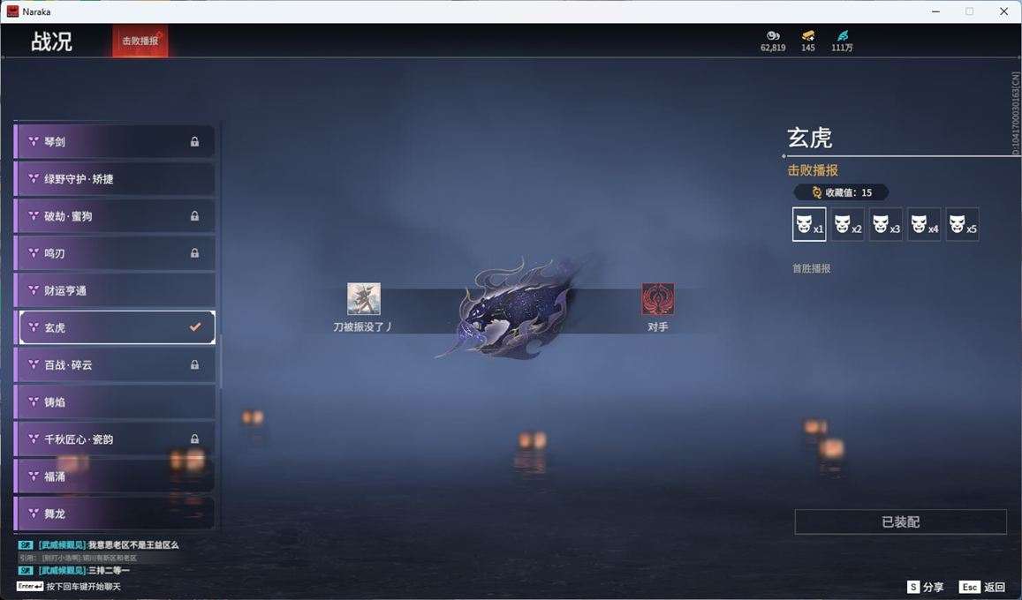Select the 琴剑 broadcast entry
The height and width of the screenshot is (600, 1022).
(x=115, y=142)
